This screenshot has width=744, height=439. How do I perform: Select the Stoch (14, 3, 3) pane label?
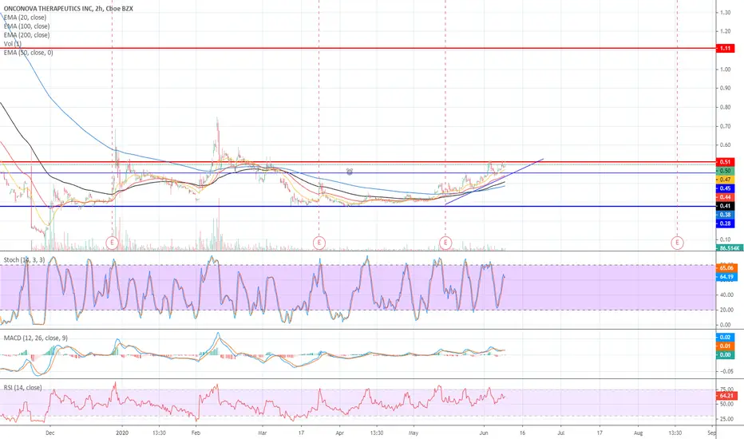[x=24, y=259]
